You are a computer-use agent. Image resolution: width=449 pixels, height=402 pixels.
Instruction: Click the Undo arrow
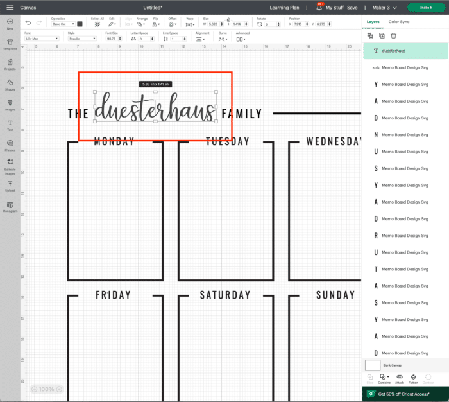[x=28, y=23]
